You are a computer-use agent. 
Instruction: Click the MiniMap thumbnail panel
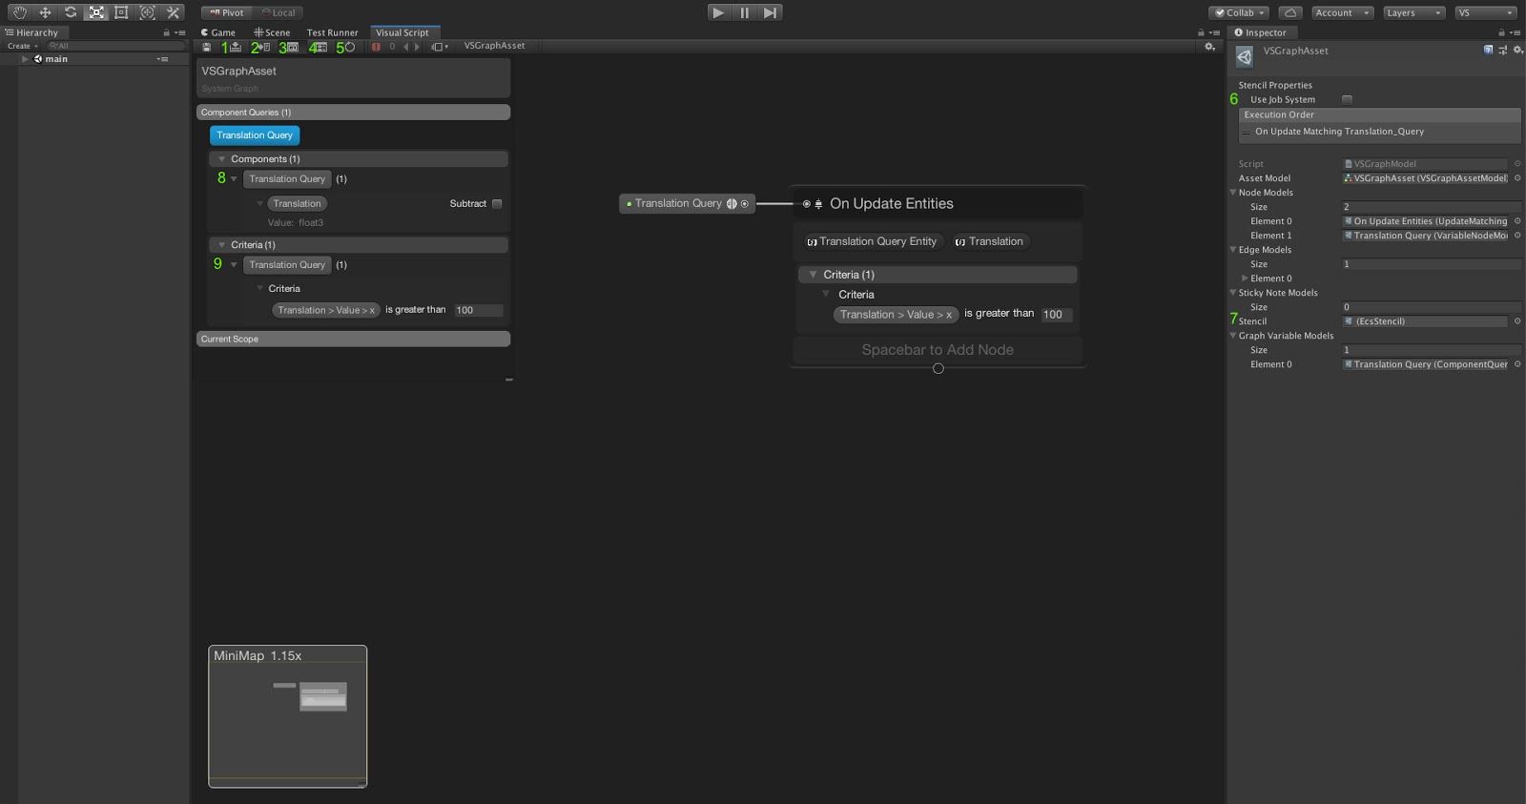(x=288, y=716)
